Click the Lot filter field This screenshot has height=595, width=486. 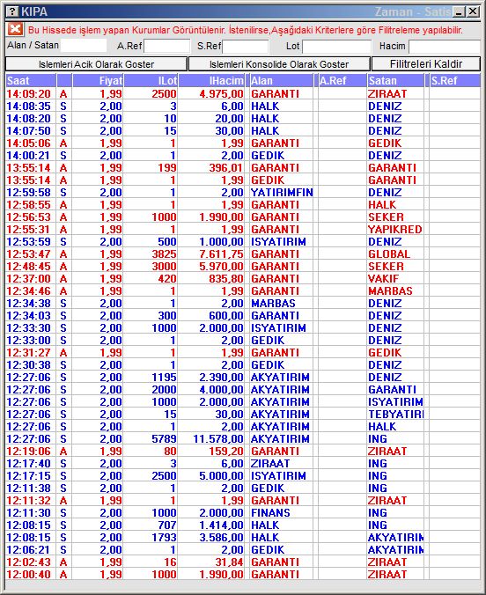pyautogui.click(x=336, y=47)
